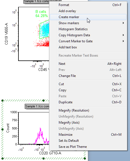The width and height of the screenshot is (130, 161).
Task: Click Save as Plot Theme
Action: (88, 147)
